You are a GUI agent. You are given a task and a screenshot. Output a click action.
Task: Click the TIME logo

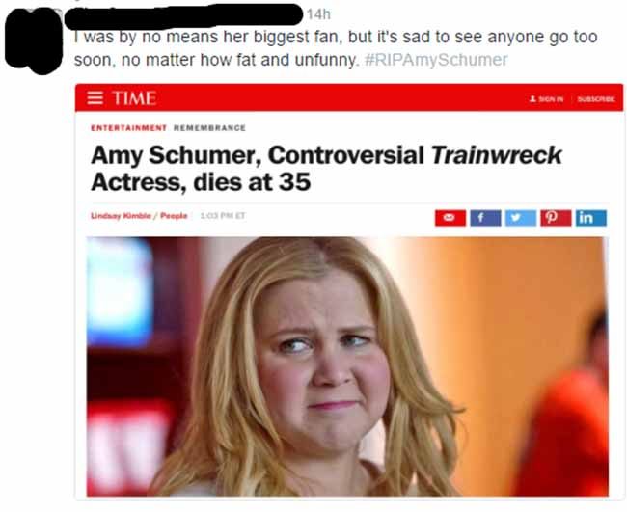(x=134, y=98)
